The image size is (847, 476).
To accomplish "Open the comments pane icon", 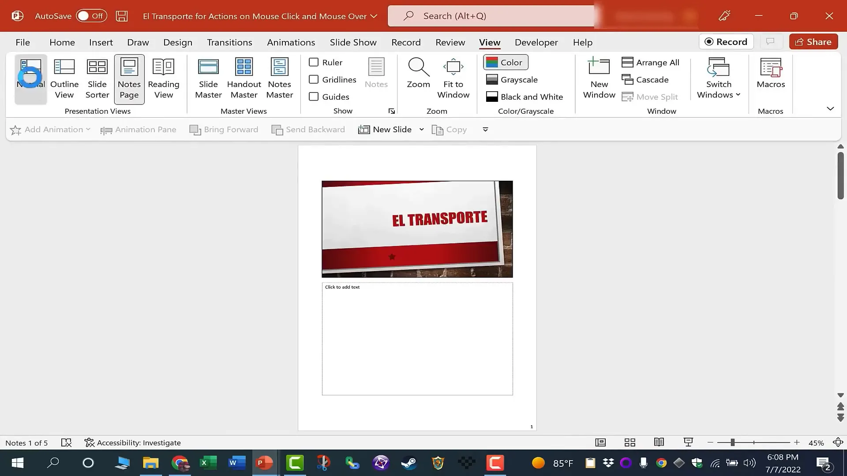I will coord(770,41).
